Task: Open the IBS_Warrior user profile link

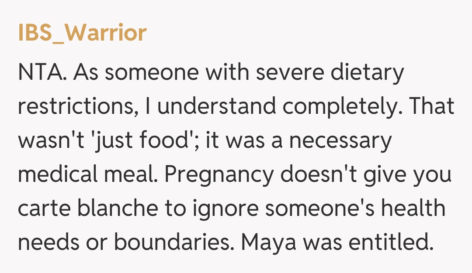Action: (82, 33)
